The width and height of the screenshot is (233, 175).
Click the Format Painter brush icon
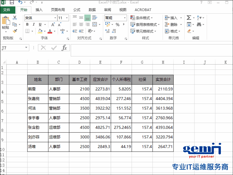point(15,31)
